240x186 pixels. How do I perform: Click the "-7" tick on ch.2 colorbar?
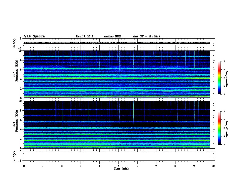(224, 144)
